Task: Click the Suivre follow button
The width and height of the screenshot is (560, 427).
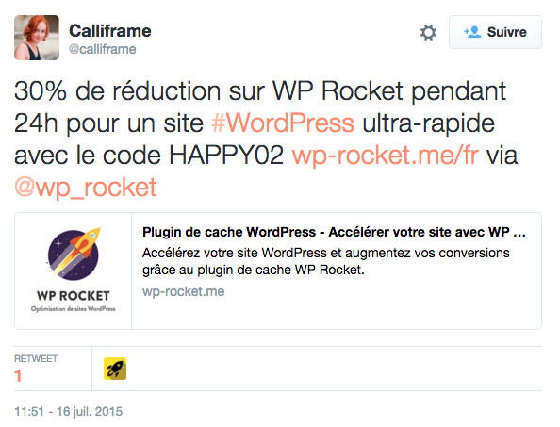Action: pyautogui.click(x=495, y=32)
